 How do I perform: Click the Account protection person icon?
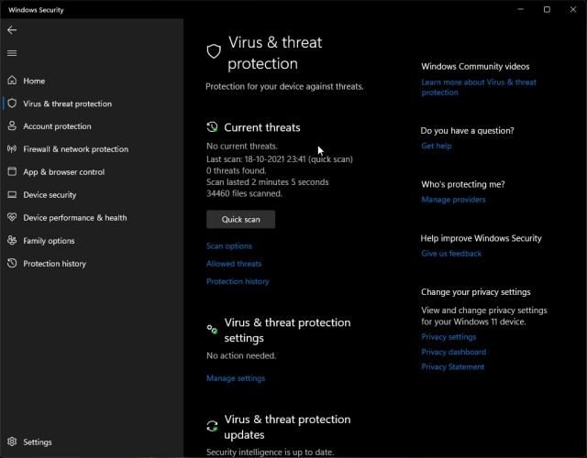coord(12,126)
